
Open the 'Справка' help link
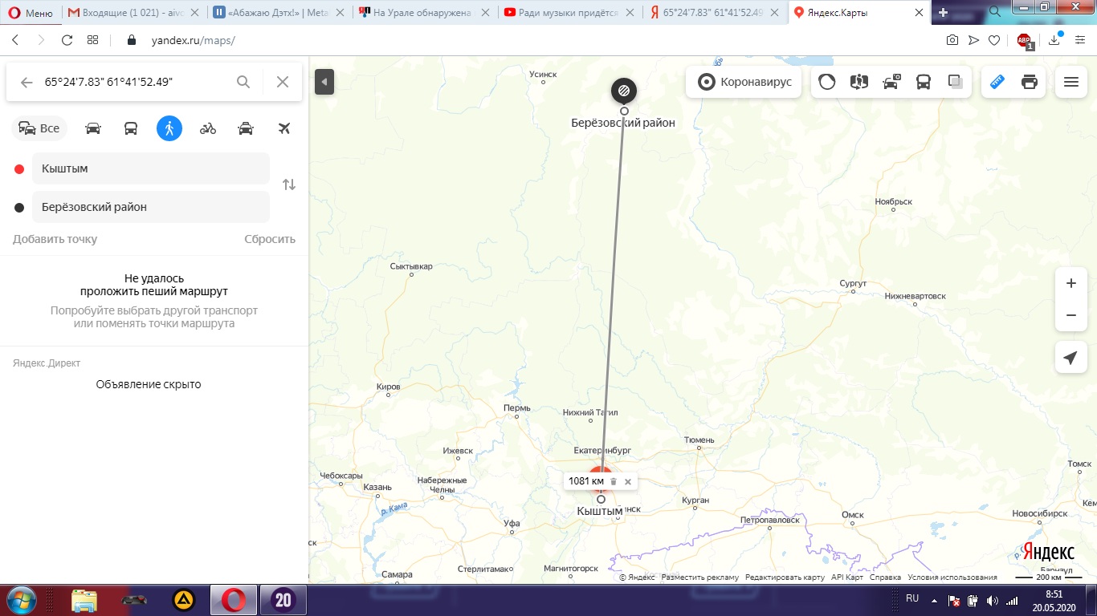pos(885,577)
